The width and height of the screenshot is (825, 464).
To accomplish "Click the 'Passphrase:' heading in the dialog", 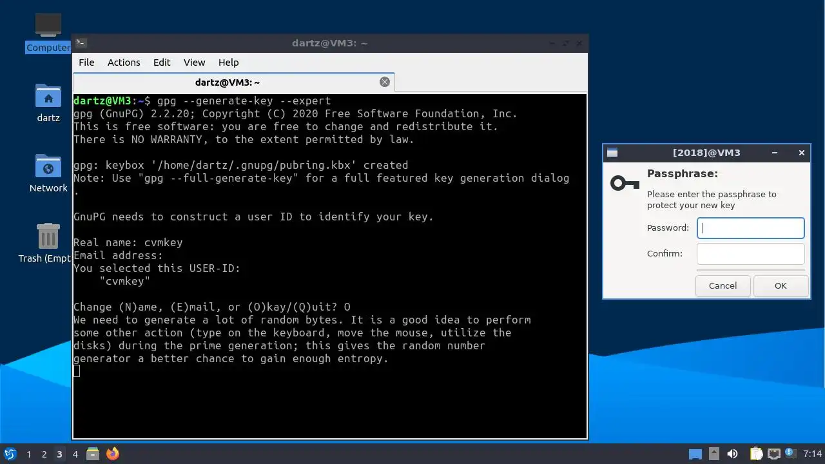I will click(683, 173).
